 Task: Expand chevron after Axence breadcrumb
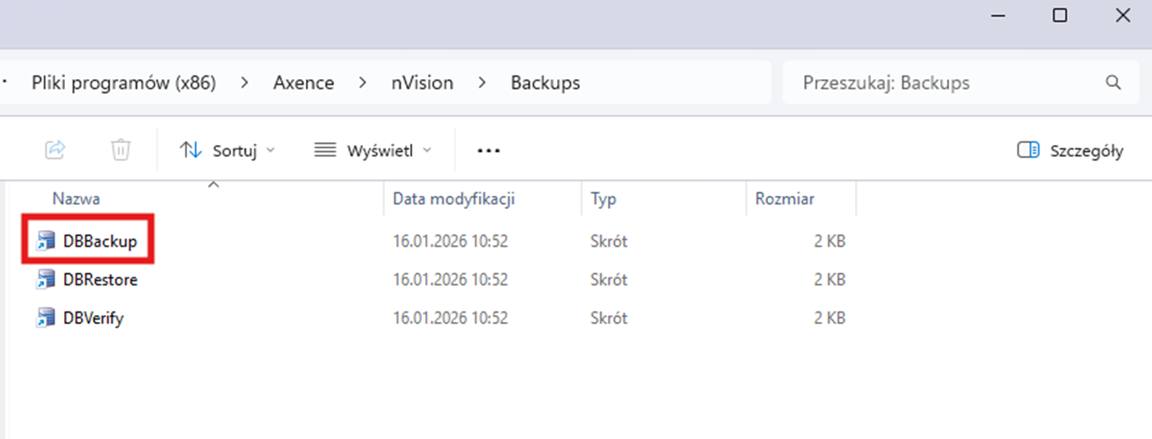362,83
